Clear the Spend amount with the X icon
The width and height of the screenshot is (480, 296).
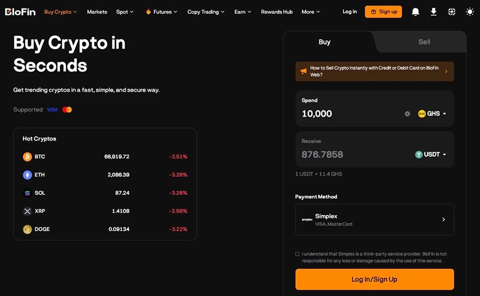pyautogui.click(x=407, y=114)
